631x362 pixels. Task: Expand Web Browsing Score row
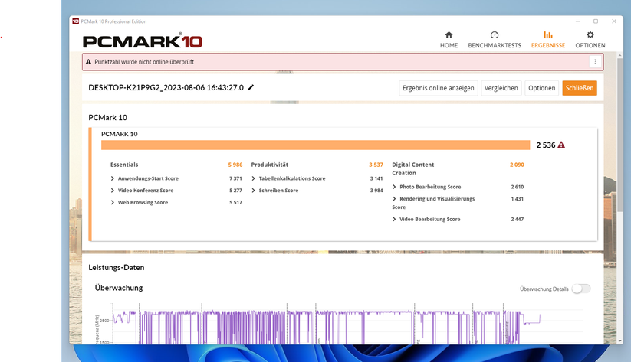(x=113, y=203)
